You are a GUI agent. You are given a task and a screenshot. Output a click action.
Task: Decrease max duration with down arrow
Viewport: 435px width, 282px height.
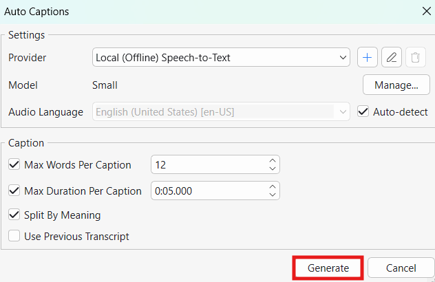point(273,195)
